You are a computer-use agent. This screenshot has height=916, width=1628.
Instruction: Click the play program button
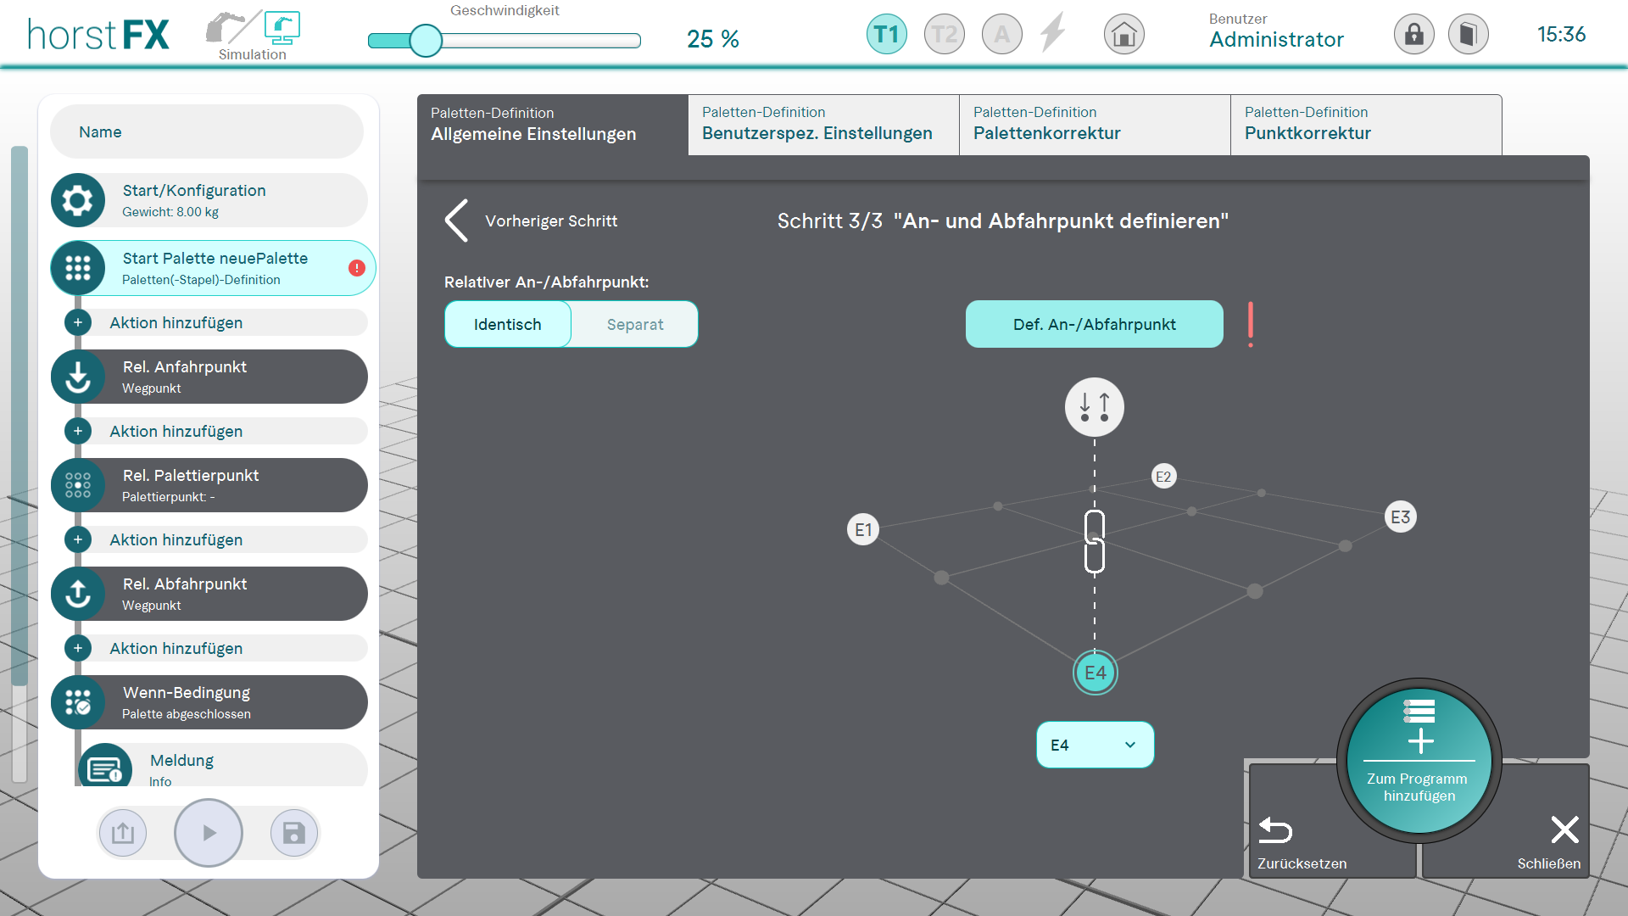point(209,833)
